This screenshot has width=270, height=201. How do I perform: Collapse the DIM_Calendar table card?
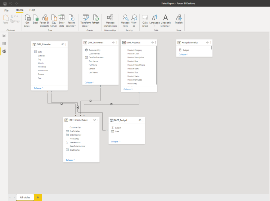click(x=39, y=88)
